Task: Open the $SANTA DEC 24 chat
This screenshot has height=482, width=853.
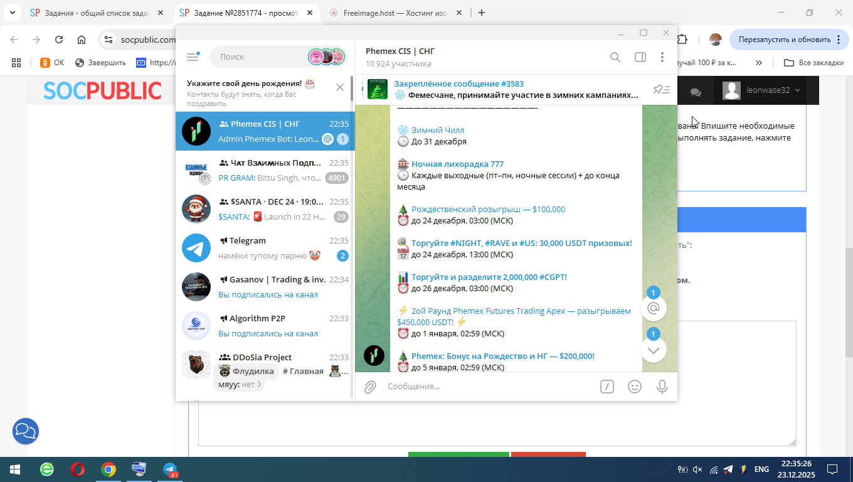Action: pyautogui.click(x=265, y=209)
